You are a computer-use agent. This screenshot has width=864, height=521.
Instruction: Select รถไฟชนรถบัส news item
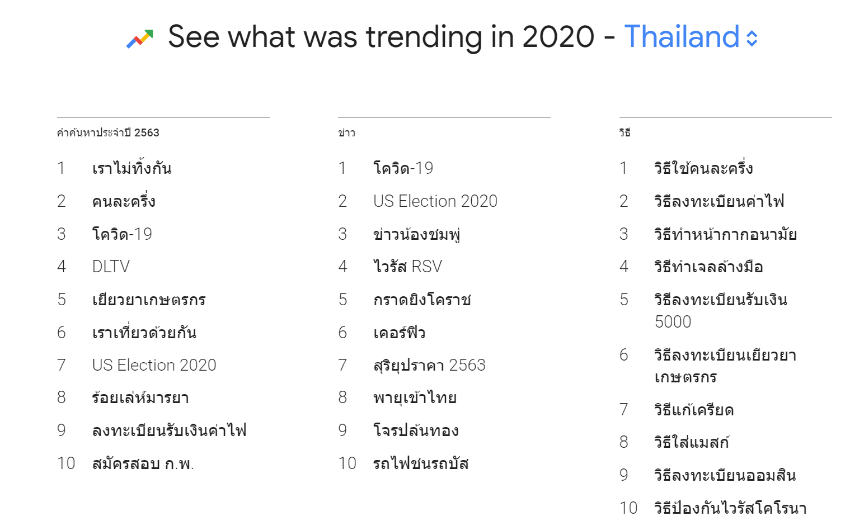click(421, 463)
